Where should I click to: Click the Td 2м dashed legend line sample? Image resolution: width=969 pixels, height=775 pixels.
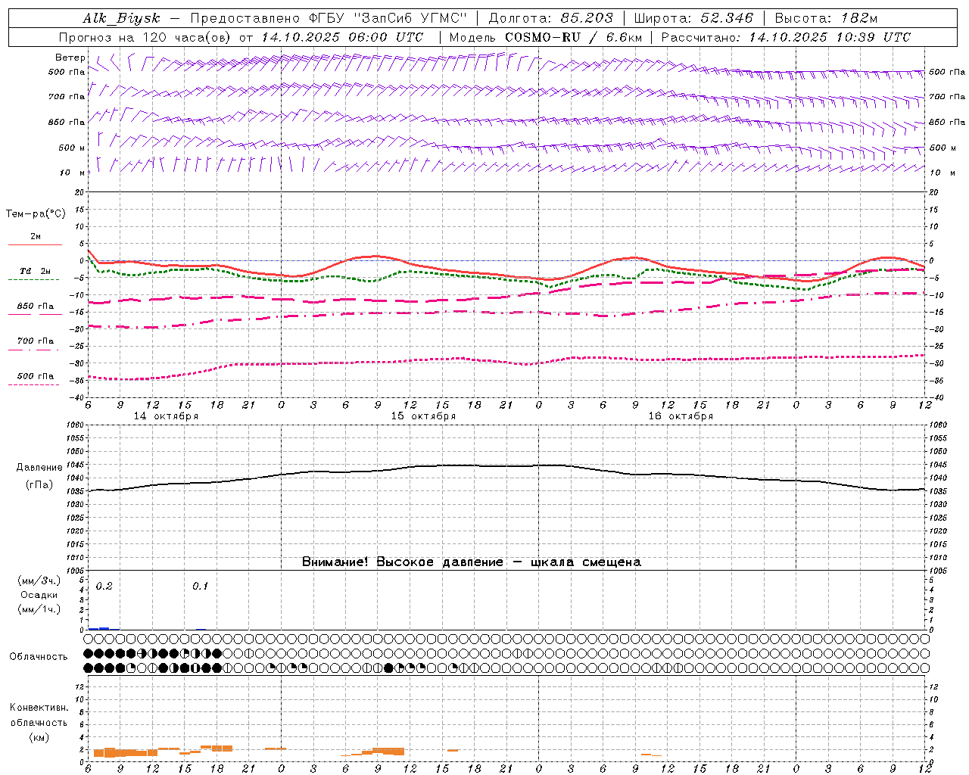point(33,280)
